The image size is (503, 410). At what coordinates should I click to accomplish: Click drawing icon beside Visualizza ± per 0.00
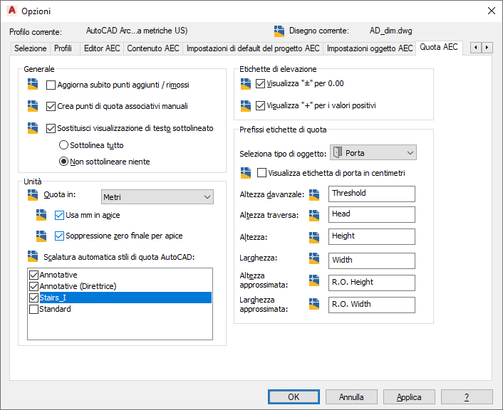246,84
